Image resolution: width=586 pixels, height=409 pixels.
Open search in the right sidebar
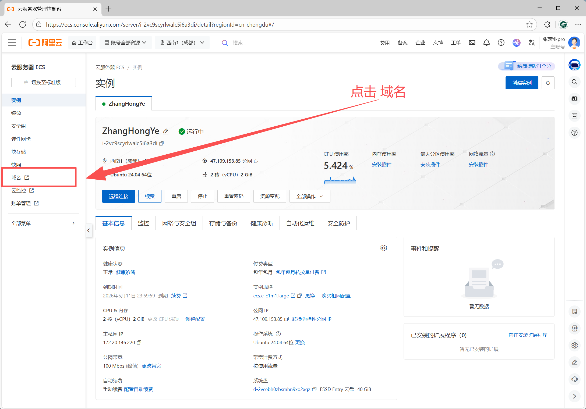[x=574, y=82]
